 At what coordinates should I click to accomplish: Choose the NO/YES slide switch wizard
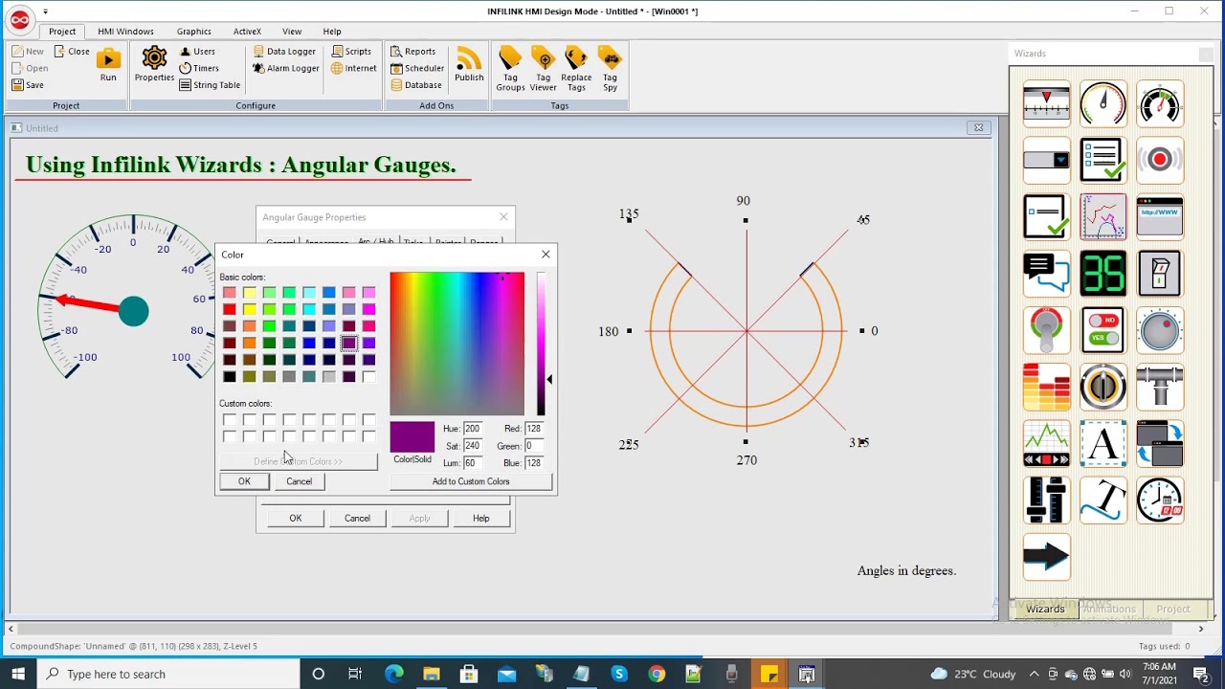click(x=1102, y=330)
